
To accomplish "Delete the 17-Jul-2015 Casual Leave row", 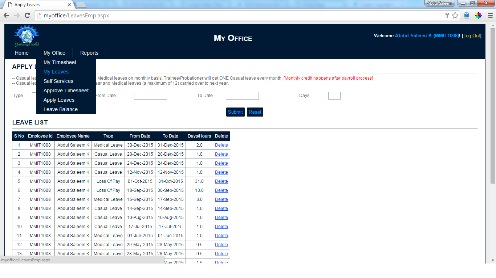I will click(221, 227).
